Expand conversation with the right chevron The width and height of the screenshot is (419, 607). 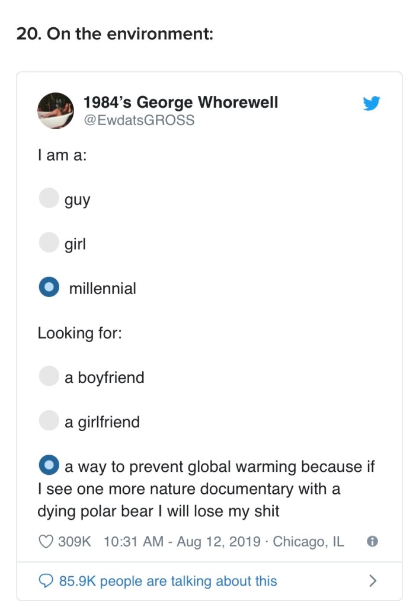point(372,580)
